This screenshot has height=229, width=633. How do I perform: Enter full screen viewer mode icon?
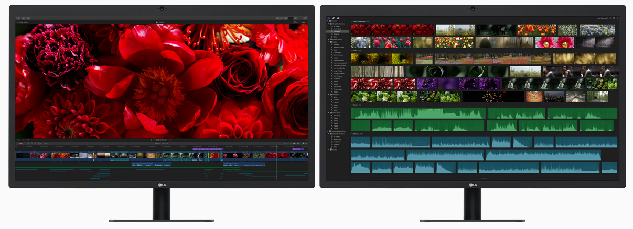click(306, 140)
